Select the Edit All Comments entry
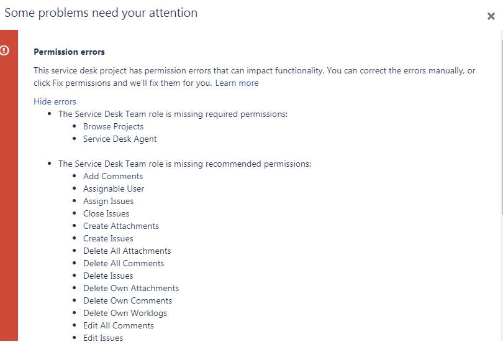This screenshot has height=344, width=503. (x=119, y=325)
